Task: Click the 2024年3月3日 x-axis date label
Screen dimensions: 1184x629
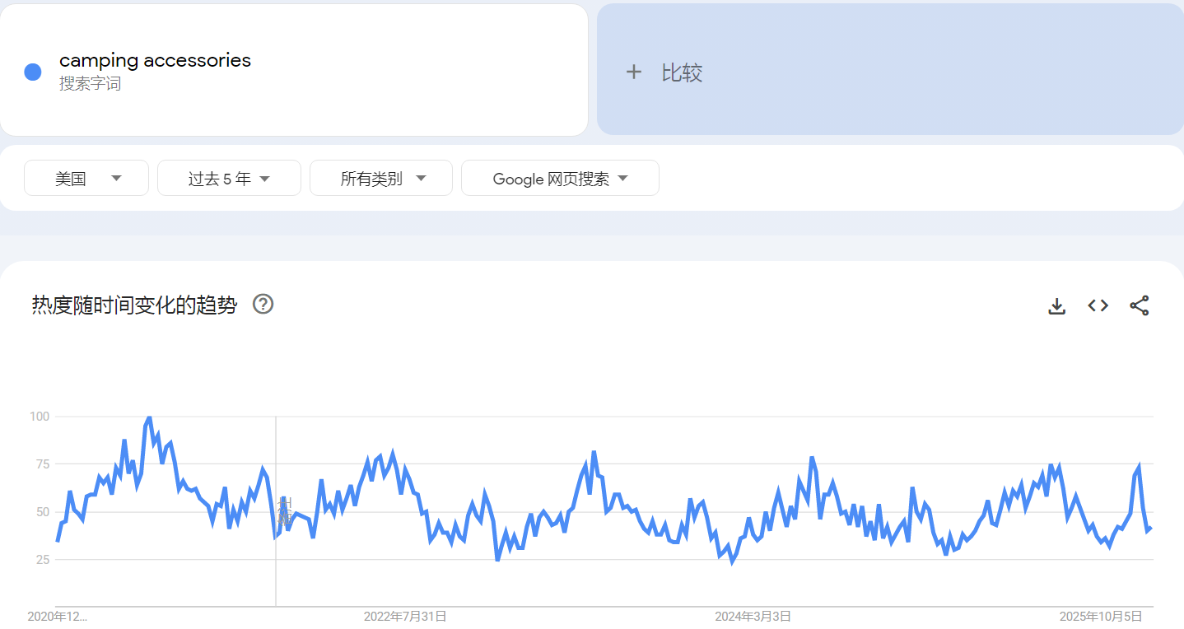Action: 753,616
